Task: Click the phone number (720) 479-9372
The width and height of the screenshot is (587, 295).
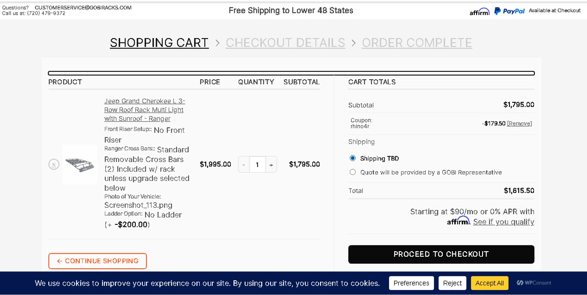Action: tap(46, 13)
